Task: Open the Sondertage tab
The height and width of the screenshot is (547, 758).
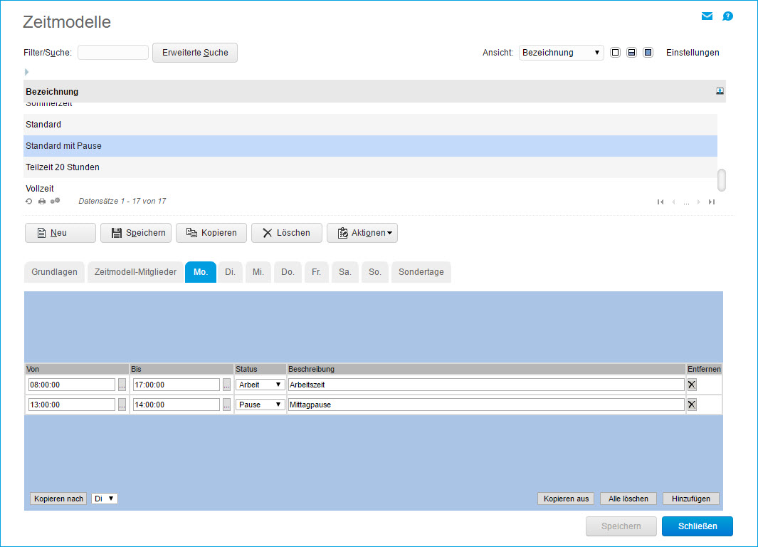Action: pos(421,272)
